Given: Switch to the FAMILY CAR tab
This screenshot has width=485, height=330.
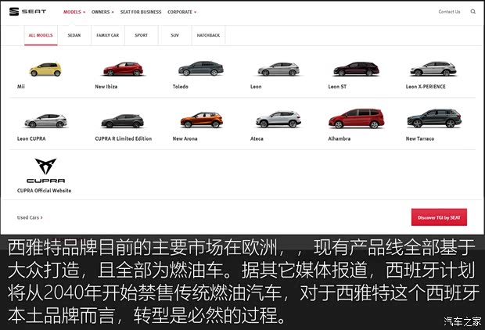Looking at the screenshot, I should (x=108, y=35).
